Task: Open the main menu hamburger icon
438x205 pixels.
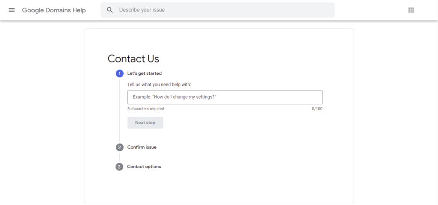Action: click(12, 10)
